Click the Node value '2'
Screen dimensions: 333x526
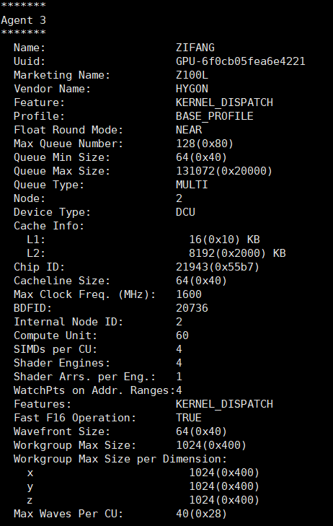(x=179, y=198)
